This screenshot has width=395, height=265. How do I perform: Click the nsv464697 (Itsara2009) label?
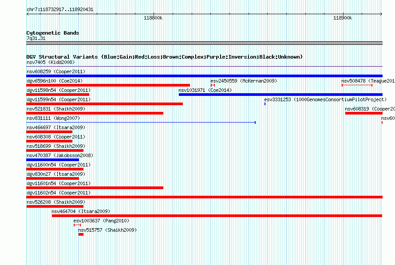(56, 127)
